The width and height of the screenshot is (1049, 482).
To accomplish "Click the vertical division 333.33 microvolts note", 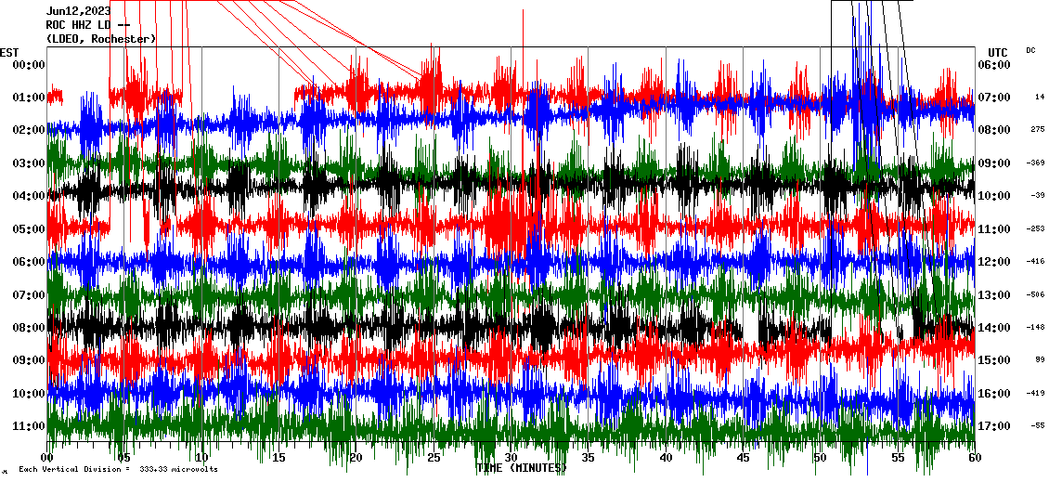I will pos(118,470).
